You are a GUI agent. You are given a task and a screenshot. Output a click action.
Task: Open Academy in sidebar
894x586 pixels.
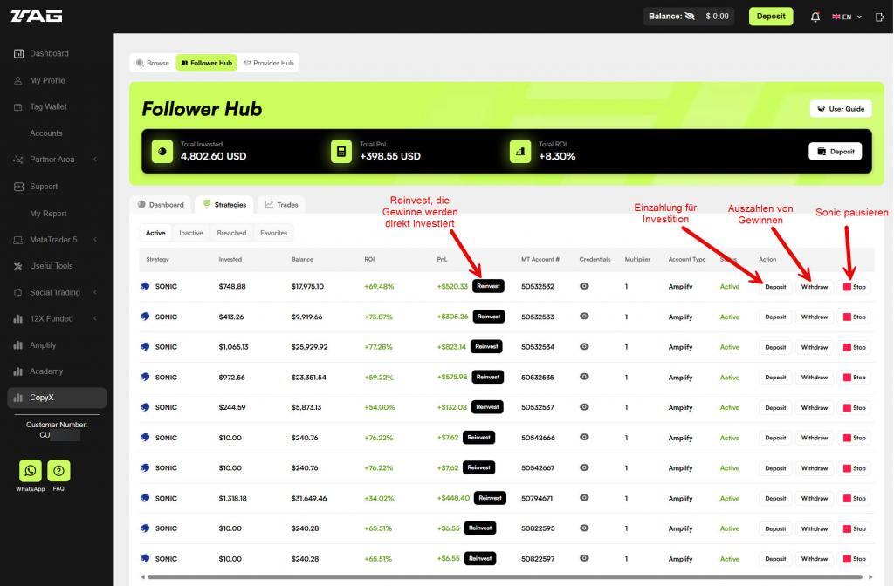pyautogui.click(x=45, y=371)
